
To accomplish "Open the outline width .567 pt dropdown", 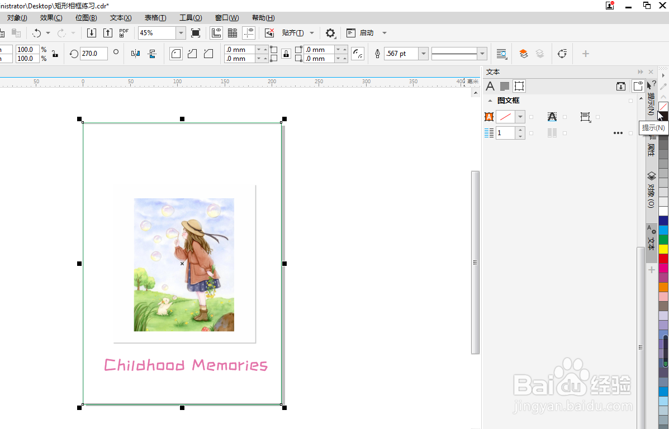I will tap(423, 54).
